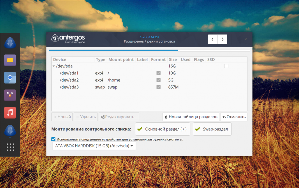This screenshot has height=188, width=299.
Task: Toggle the SSD checkbox for /dev/sda
Action: (226, 66)
